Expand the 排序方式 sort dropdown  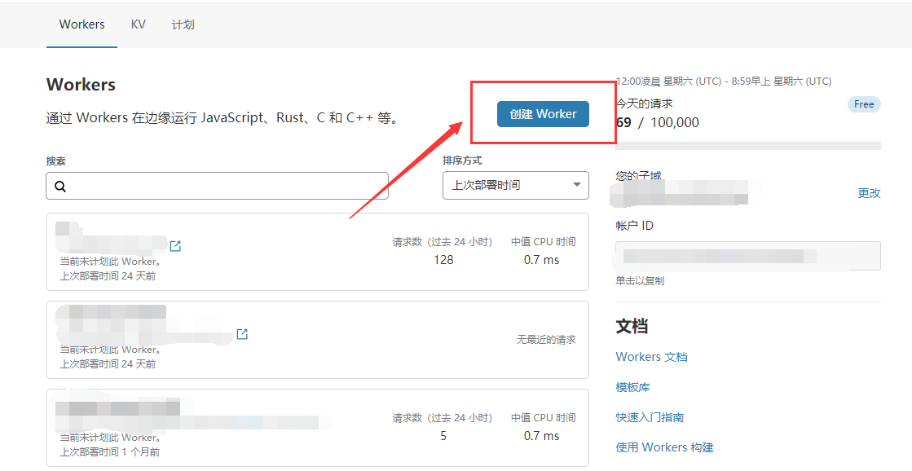515,185
